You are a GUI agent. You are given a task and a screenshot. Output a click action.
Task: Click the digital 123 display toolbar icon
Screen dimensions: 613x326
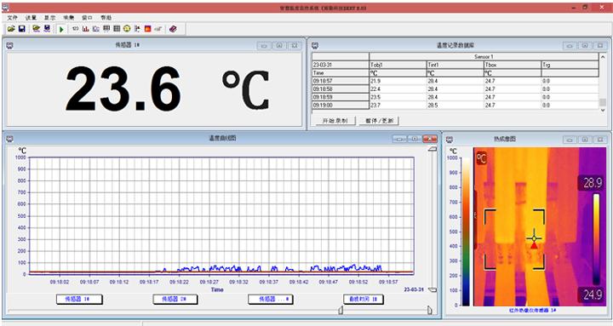(x=76, y=29)
